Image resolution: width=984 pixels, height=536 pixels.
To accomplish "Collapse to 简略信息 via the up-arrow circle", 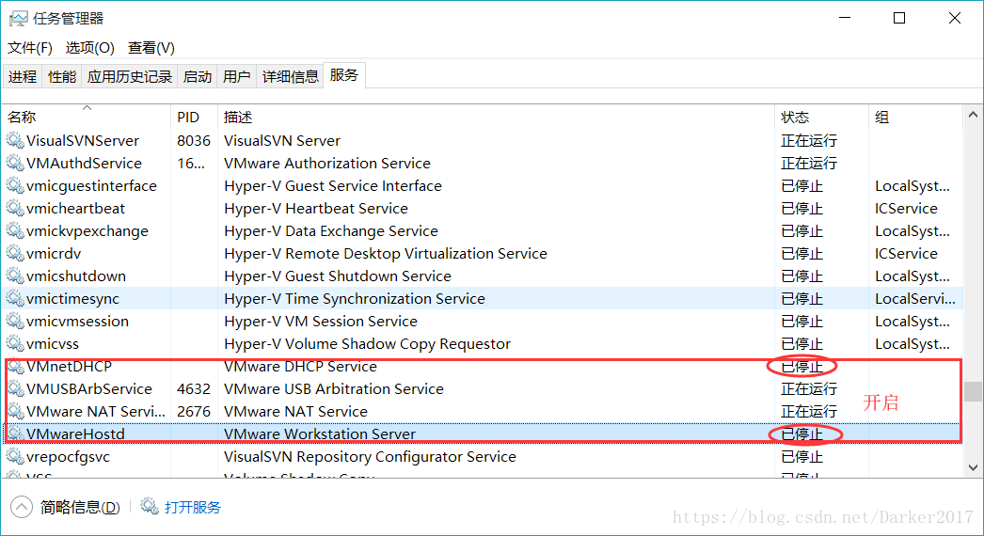I will point(22,507).
